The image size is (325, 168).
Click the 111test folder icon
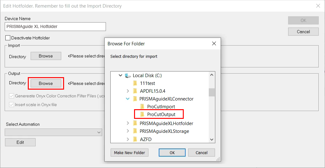(x=135, y=83)
